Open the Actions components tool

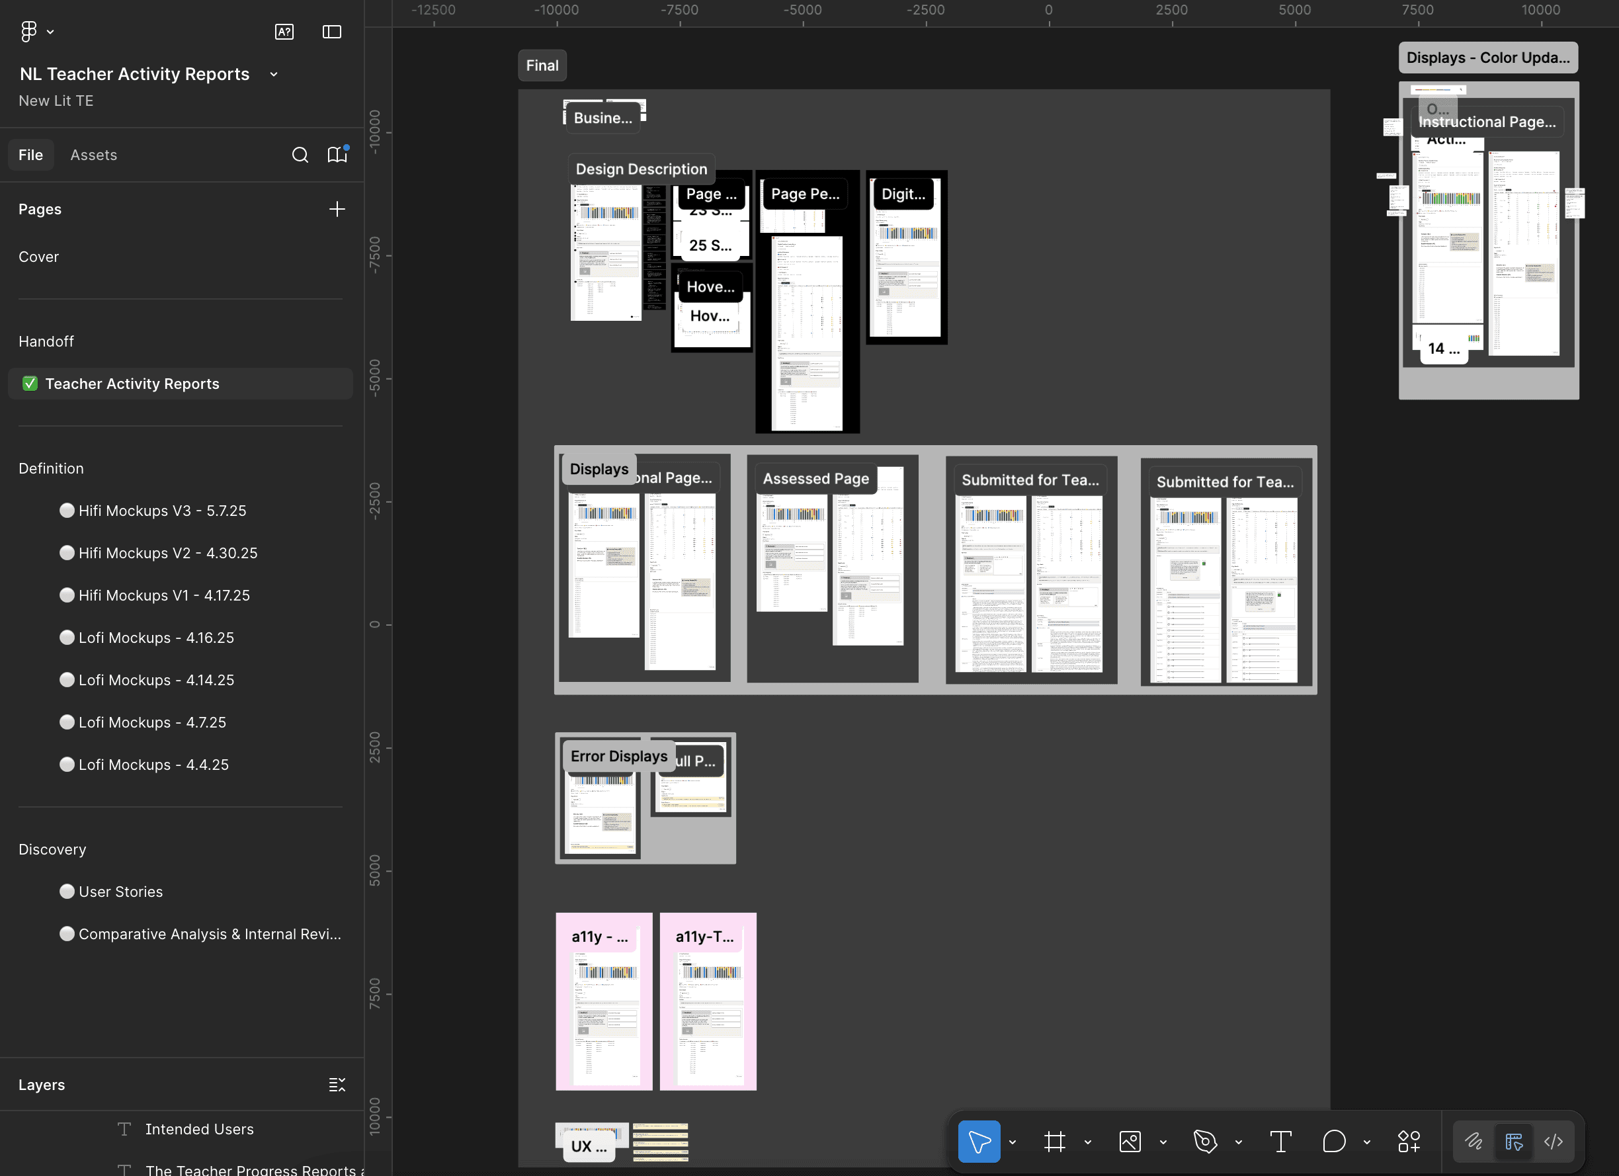click(x=1409, y=1142)
